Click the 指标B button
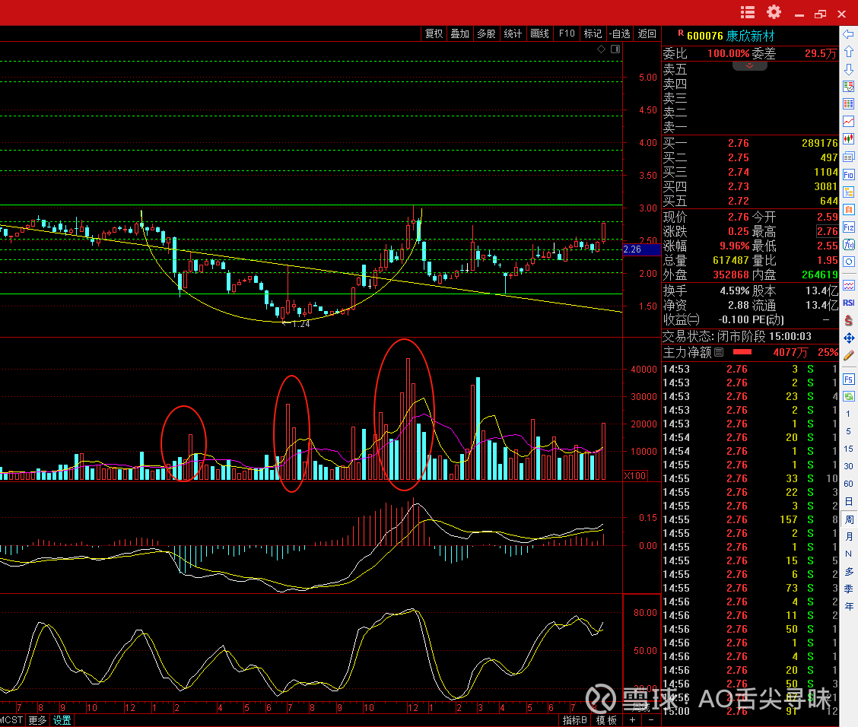 coord(574,720)
